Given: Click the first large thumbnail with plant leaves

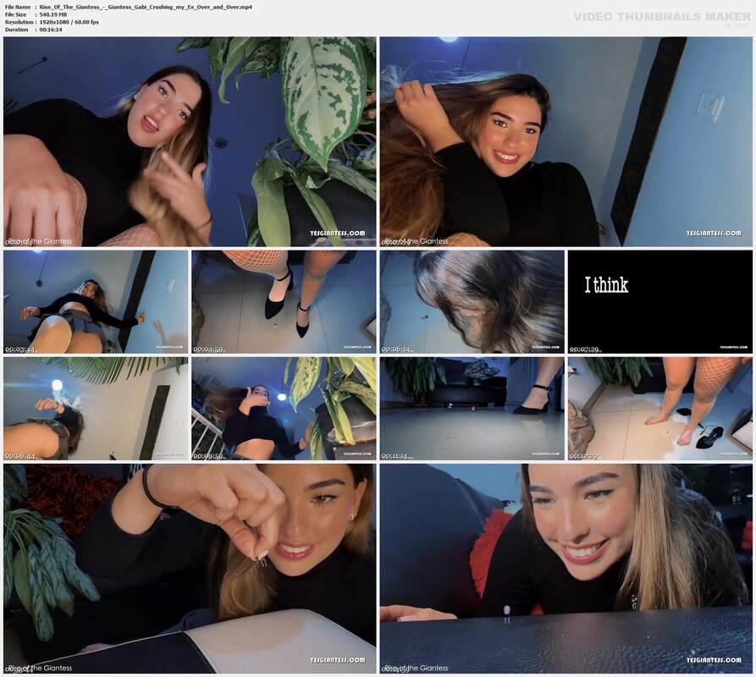Looking at the screenshot, I should pyautogui.click(x=190, y=141).
